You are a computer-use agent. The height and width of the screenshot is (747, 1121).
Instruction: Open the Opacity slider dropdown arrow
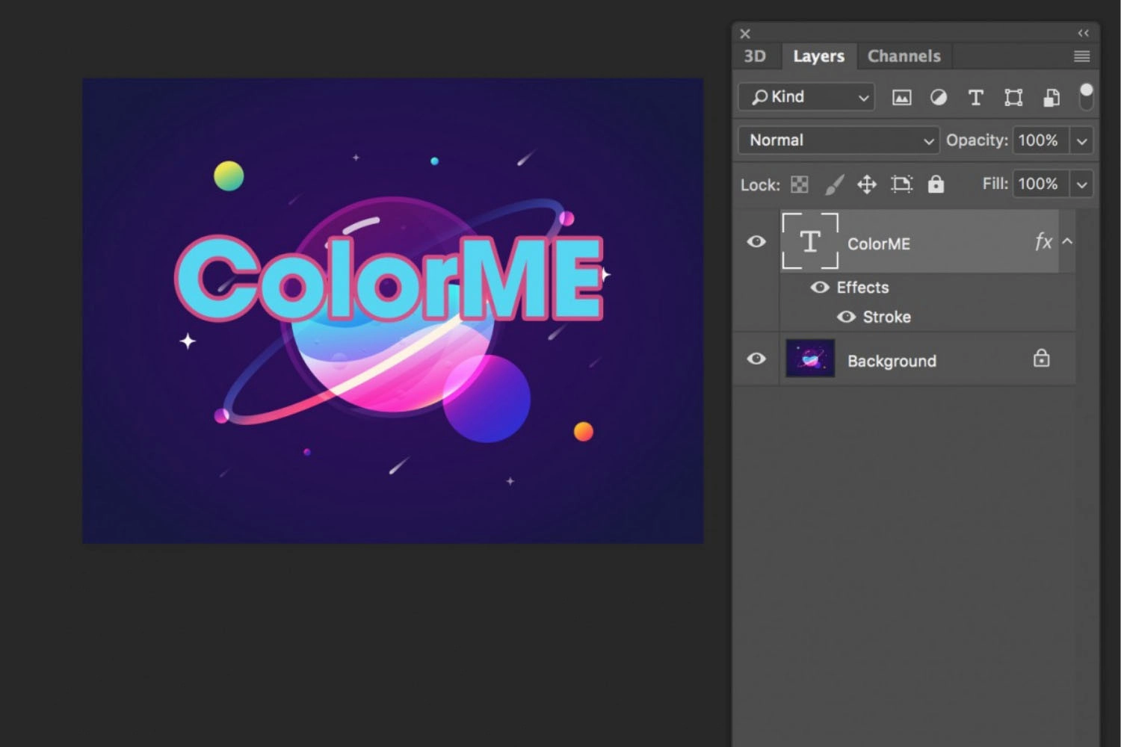point(1081,140)
